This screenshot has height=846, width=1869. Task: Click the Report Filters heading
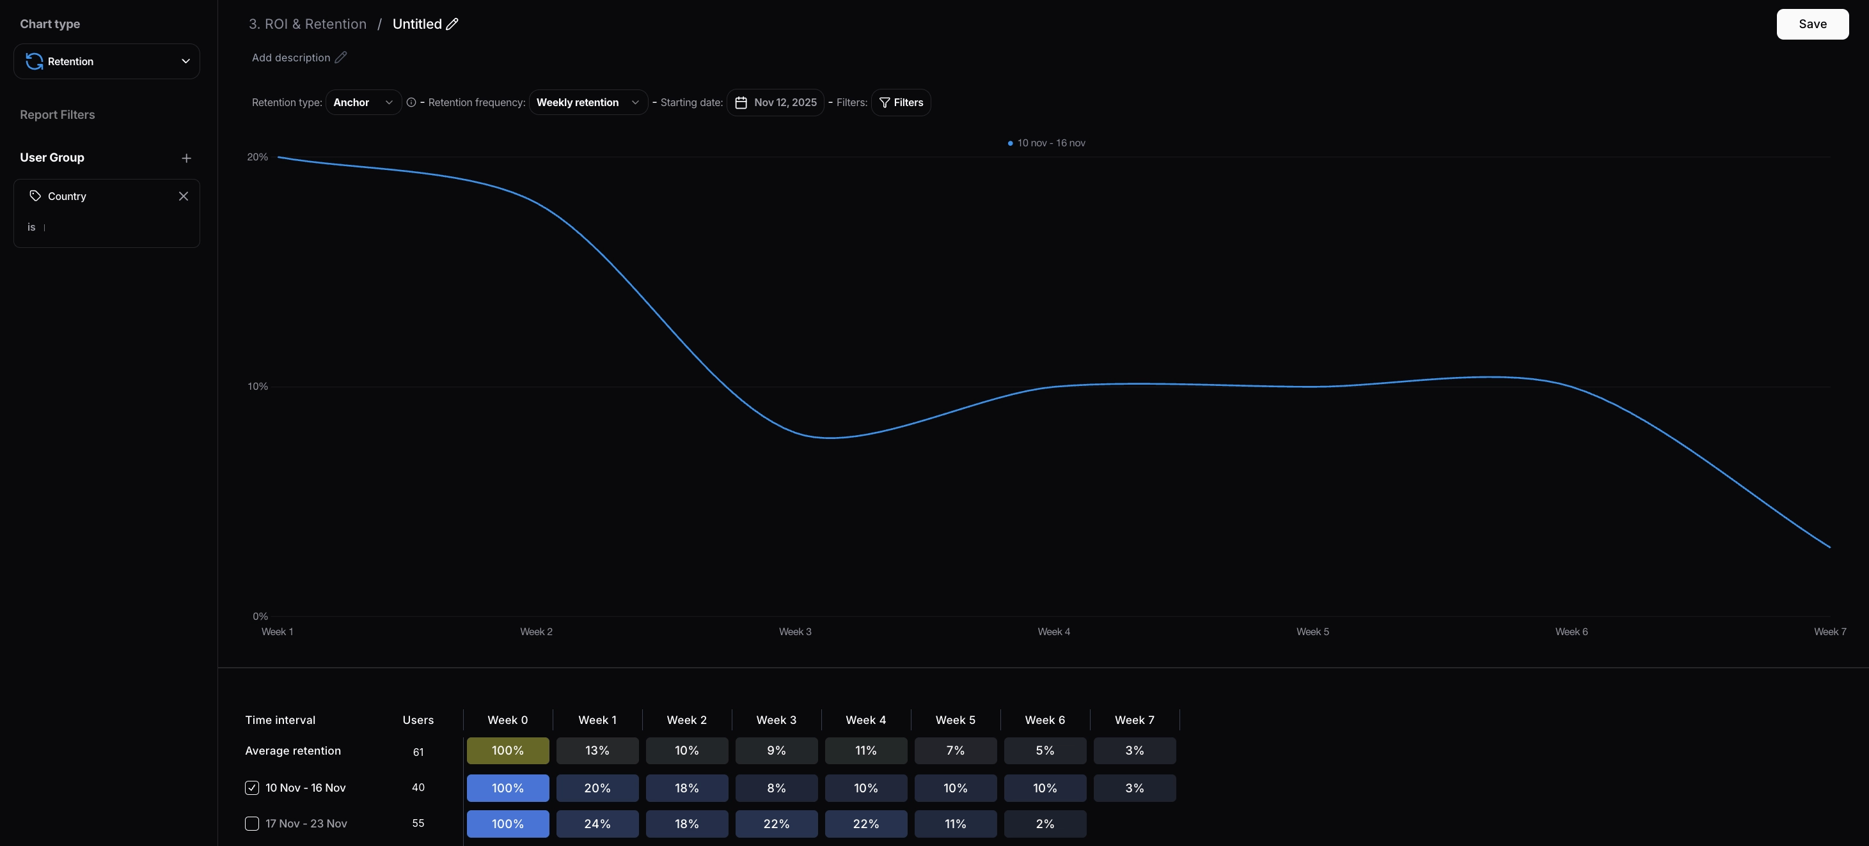click(x=58, y=115)
